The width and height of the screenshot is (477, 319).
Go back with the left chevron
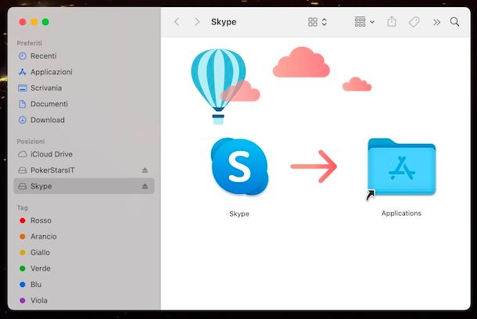pos(177,22)
